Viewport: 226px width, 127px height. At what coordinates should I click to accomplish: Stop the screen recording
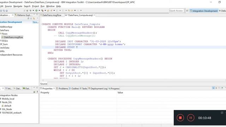[x=180, y=118]
